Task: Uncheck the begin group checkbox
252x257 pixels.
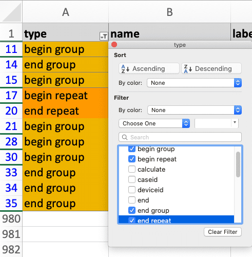Action: pos(132,149)
